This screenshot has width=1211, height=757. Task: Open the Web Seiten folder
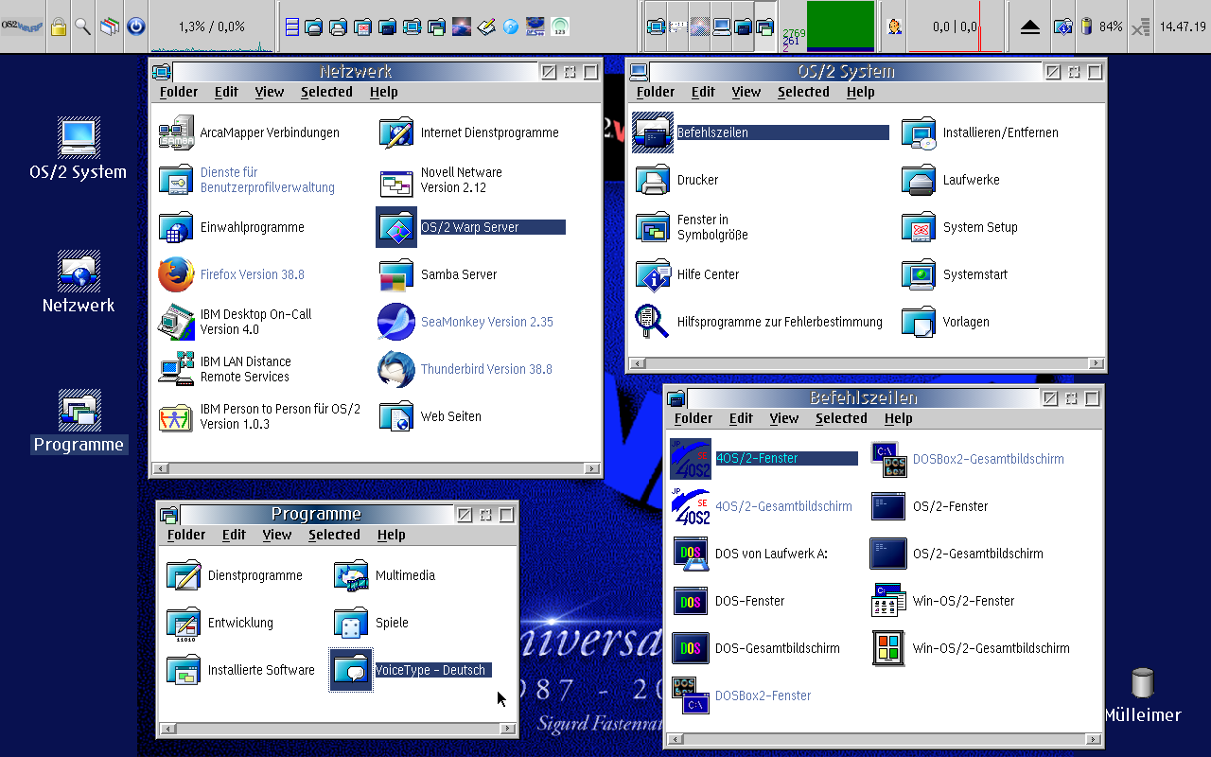(396, 416)
